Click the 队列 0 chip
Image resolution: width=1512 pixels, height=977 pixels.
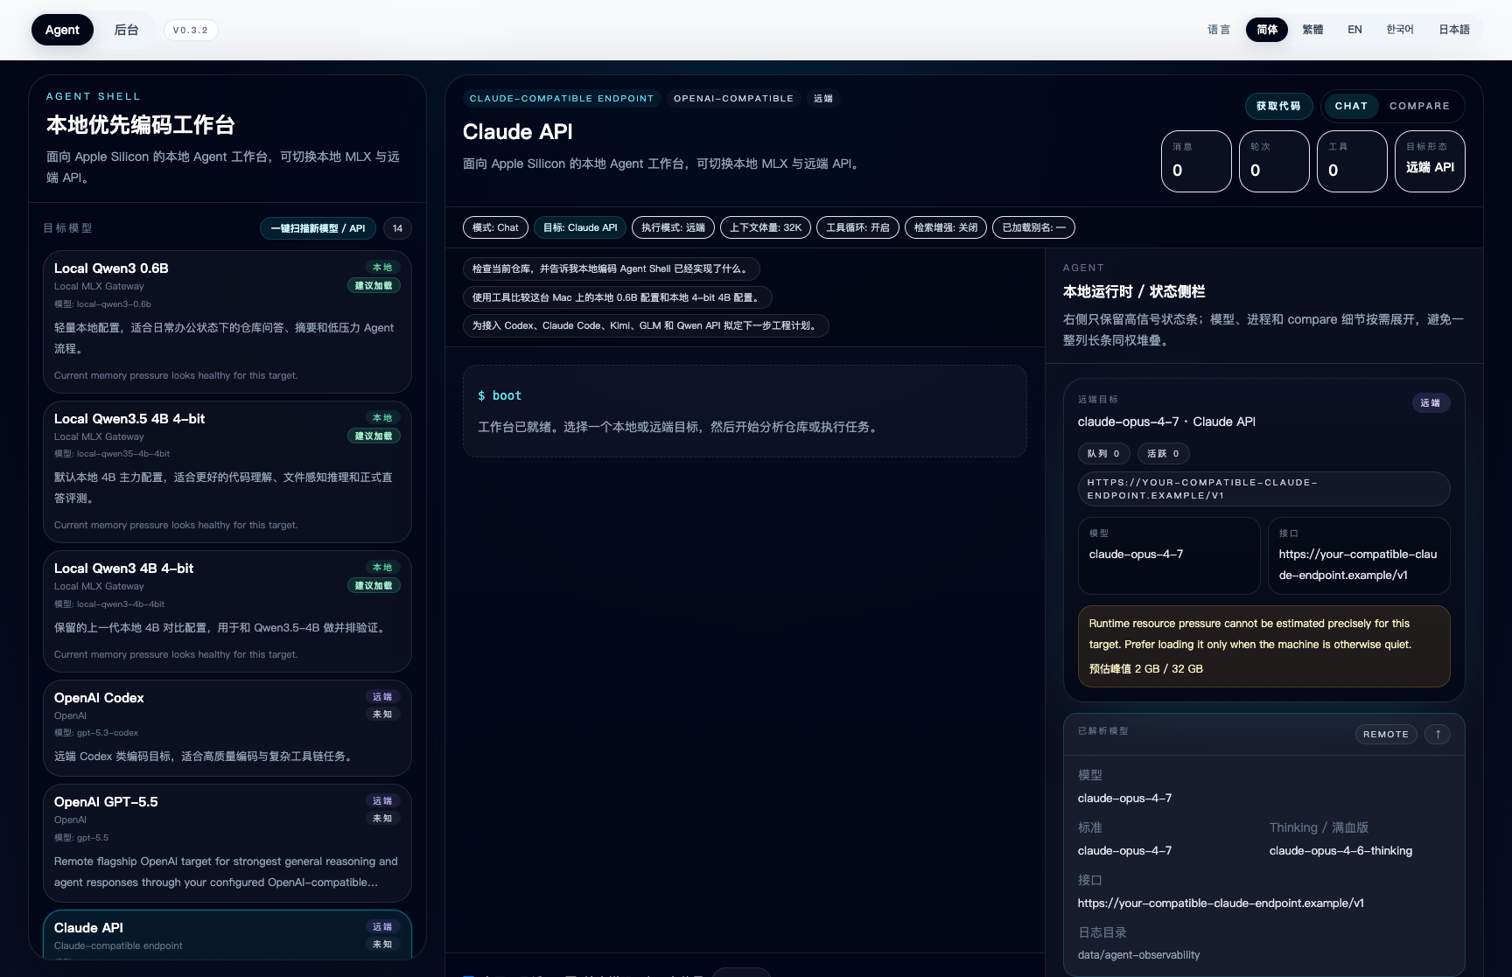(1103, 453)
